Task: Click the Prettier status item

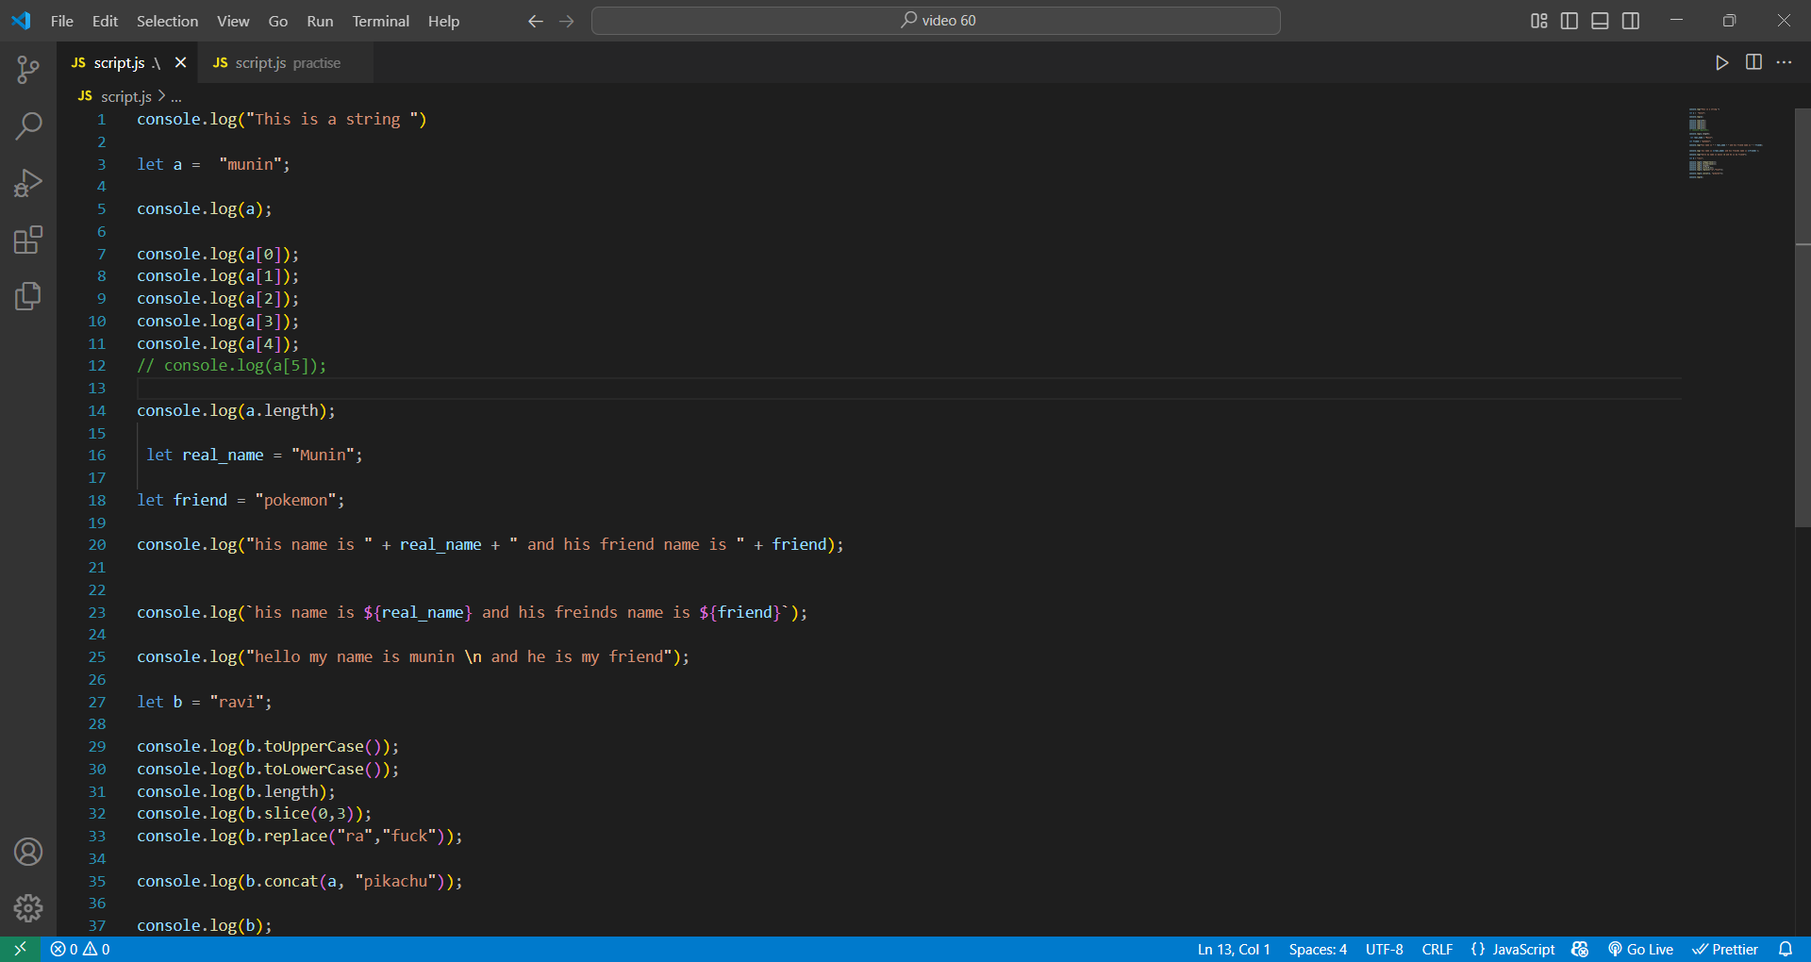Action: coord(1725,949)
